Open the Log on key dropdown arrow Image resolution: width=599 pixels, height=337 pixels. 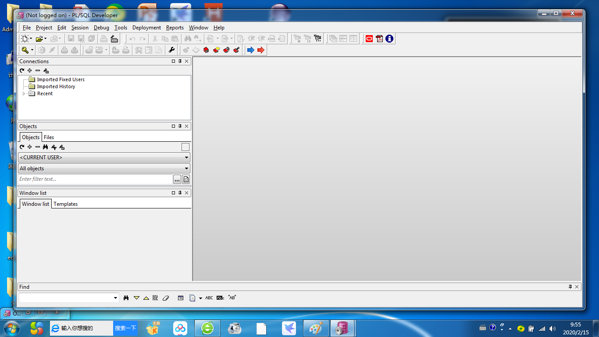[32, 50]
